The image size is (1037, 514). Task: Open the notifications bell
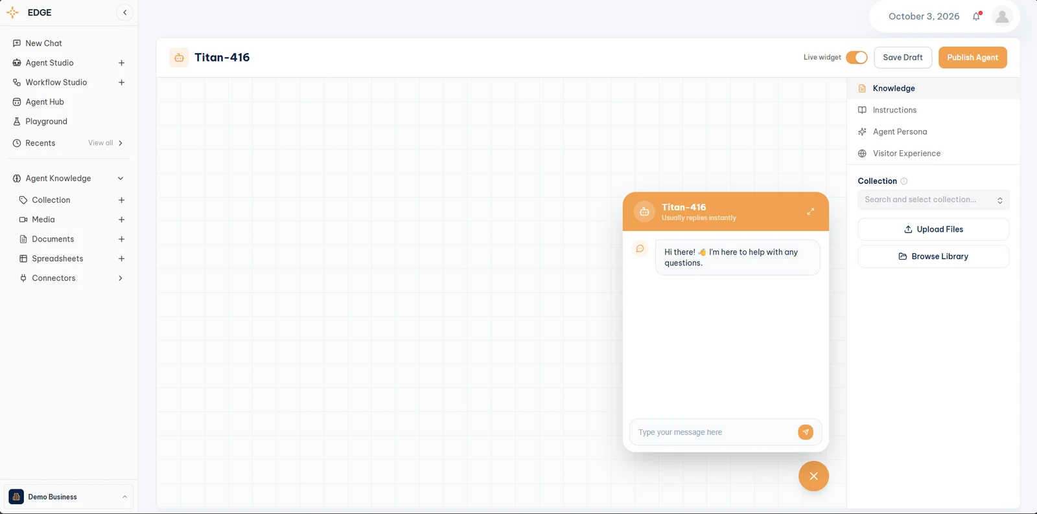pos(977,16)
